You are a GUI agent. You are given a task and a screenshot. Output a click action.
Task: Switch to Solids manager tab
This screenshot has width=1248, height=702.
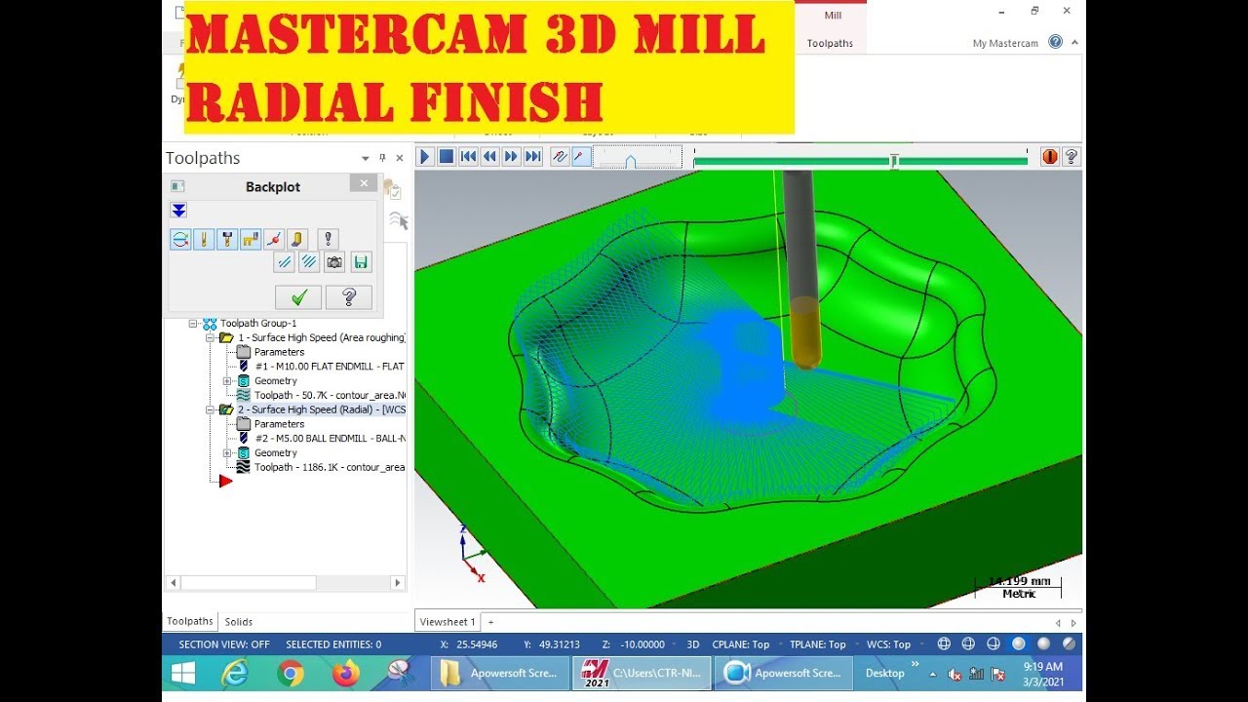[239, 622]
